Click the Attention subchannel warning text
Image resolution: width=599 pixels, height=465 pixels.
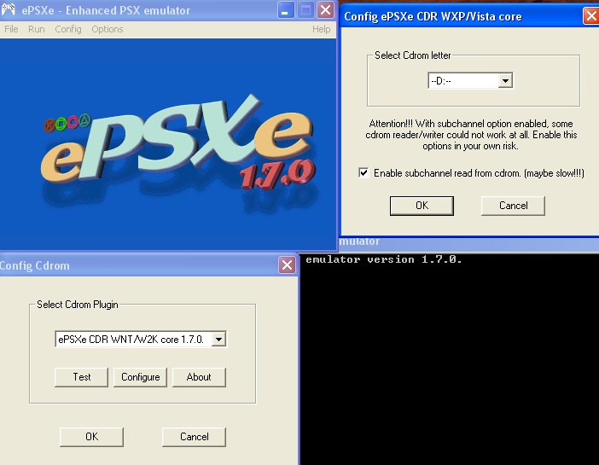tap(471, 135)
